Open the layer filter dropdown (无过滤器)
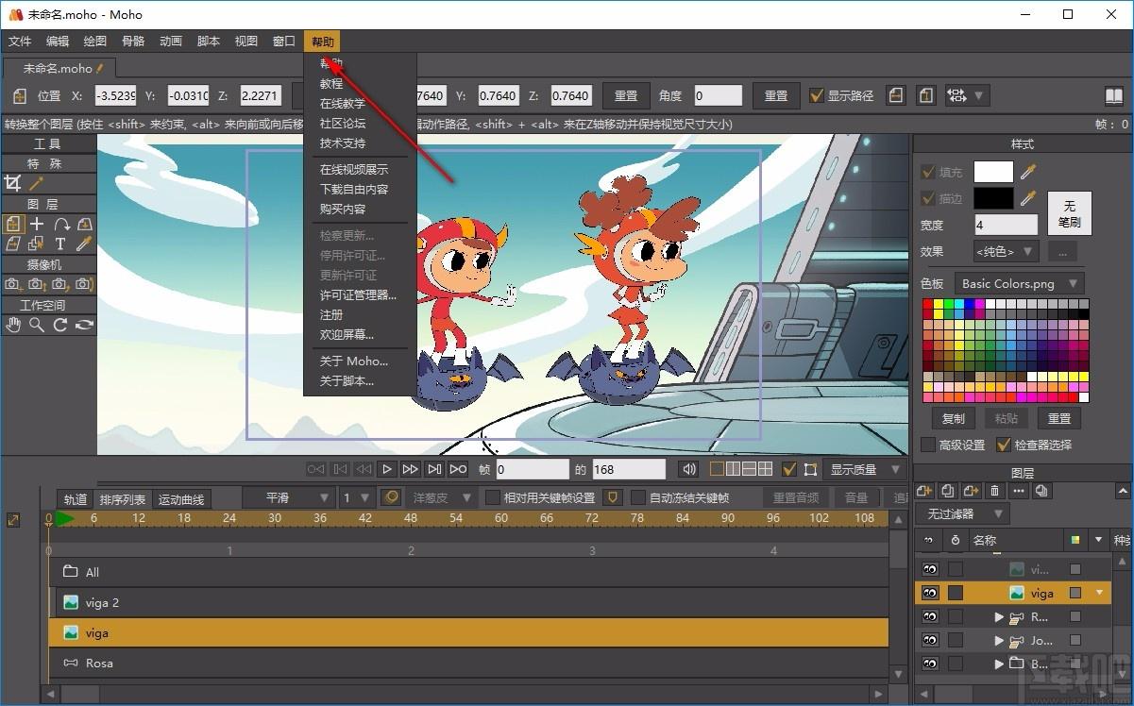The height and width of the screenshot is (706, 1134). (962, 513)
